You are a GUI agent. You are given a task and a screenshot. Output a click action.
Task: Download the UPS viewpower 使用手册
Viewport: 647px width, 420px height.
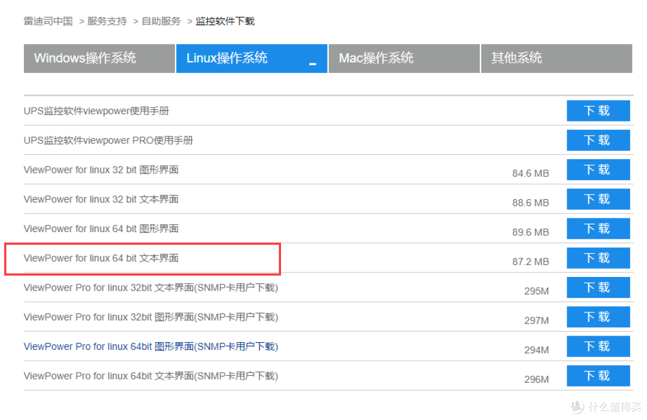coord(598,111)
